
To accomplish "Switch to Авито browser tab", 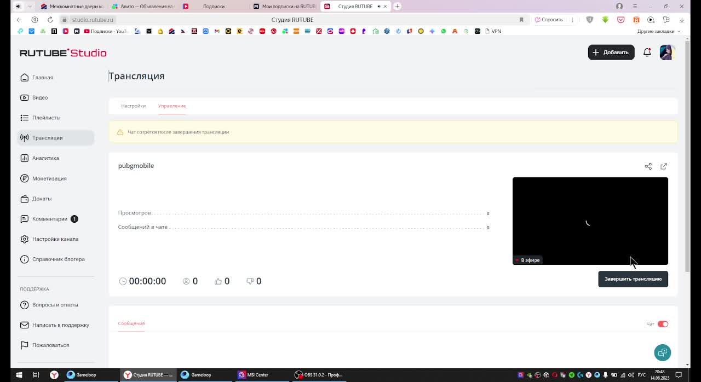I will pyautogui.click(x=143, y=7).
